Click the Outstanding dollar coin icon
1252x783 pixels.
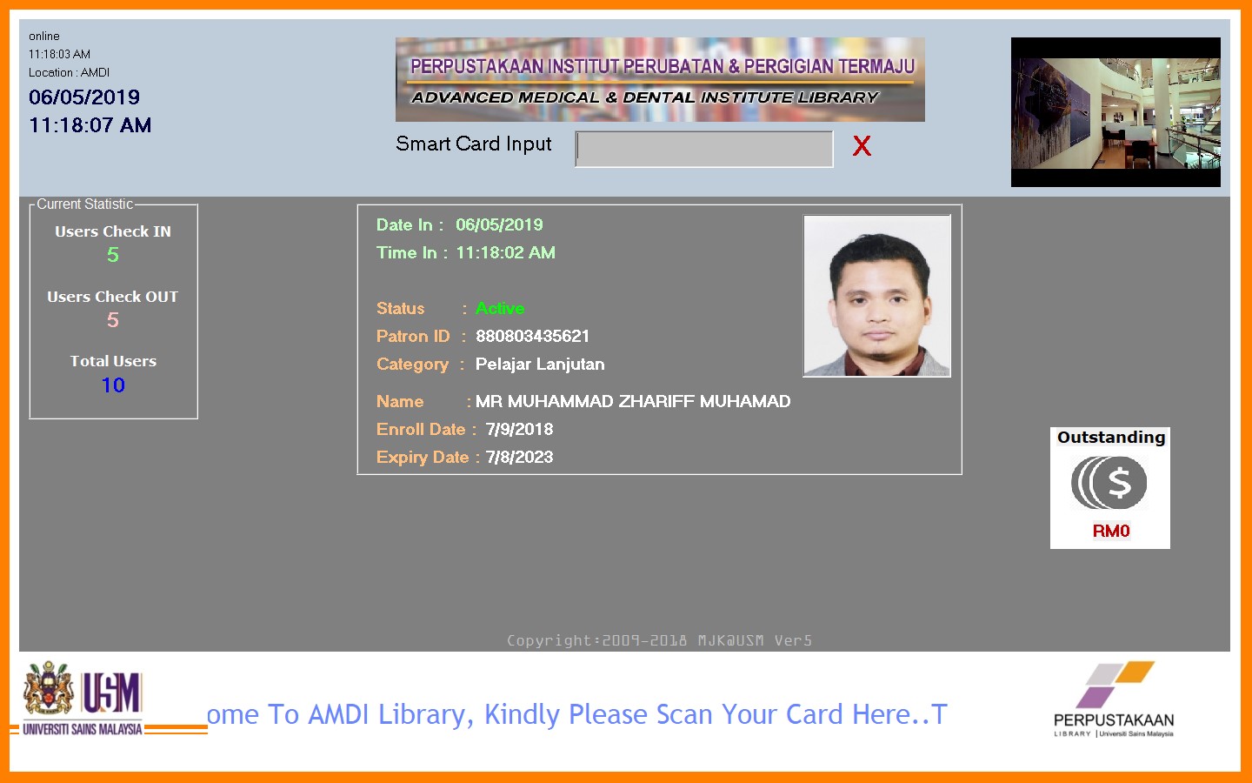point(1109,484)
